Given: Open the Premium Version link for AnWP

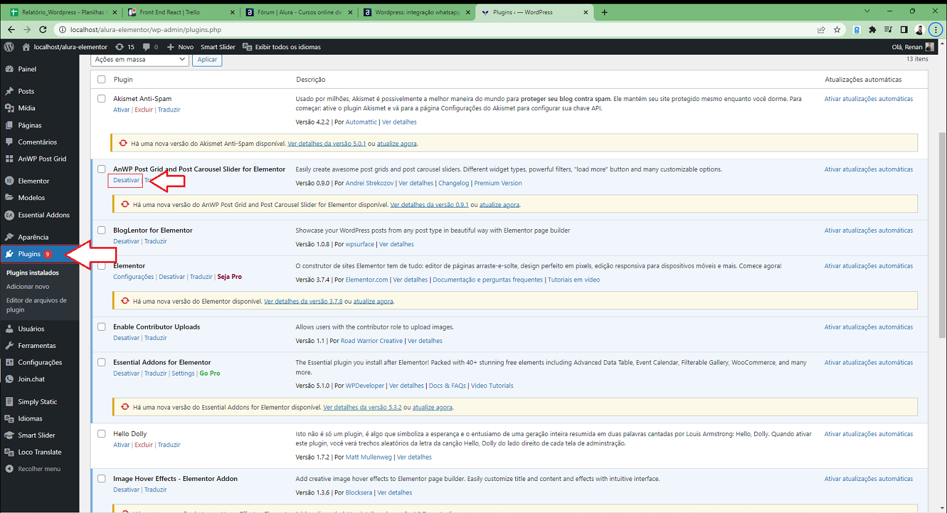Looking at the screenshot, I should 498,183.
